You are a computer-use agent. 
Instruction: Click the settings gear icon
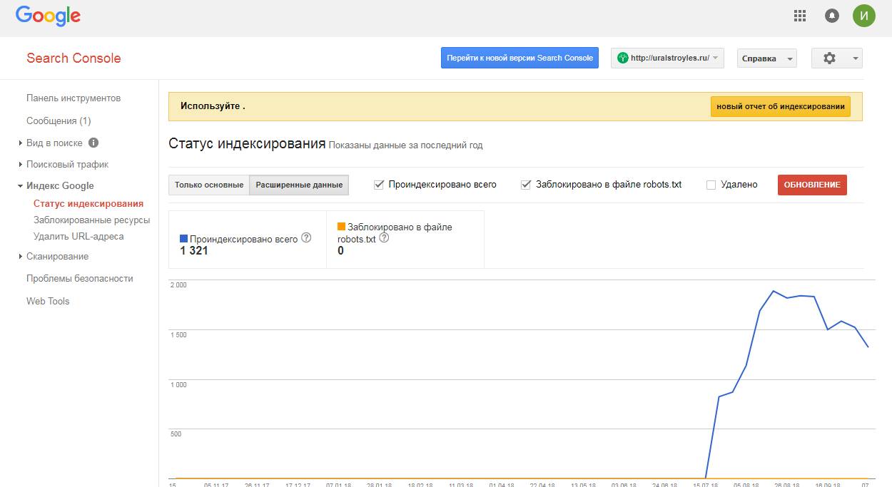point(829,58)
